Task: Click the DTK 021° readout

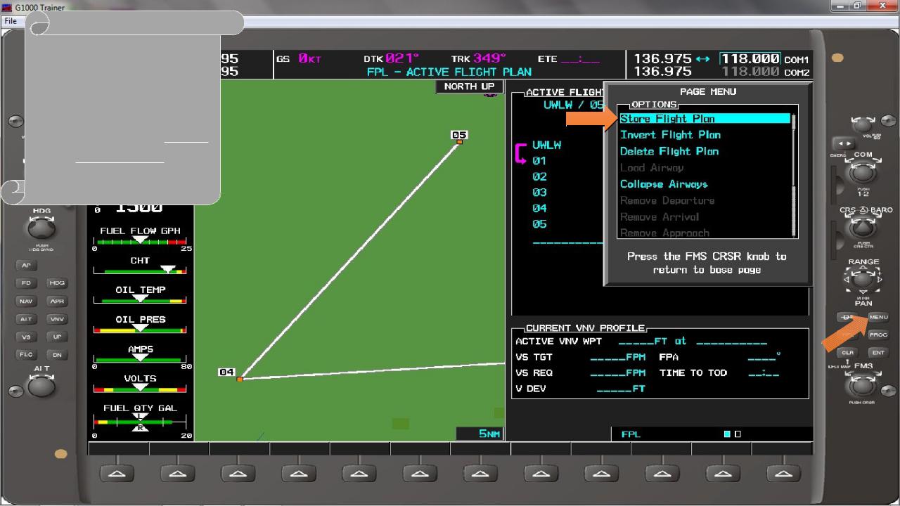Action: click(391, 59)
